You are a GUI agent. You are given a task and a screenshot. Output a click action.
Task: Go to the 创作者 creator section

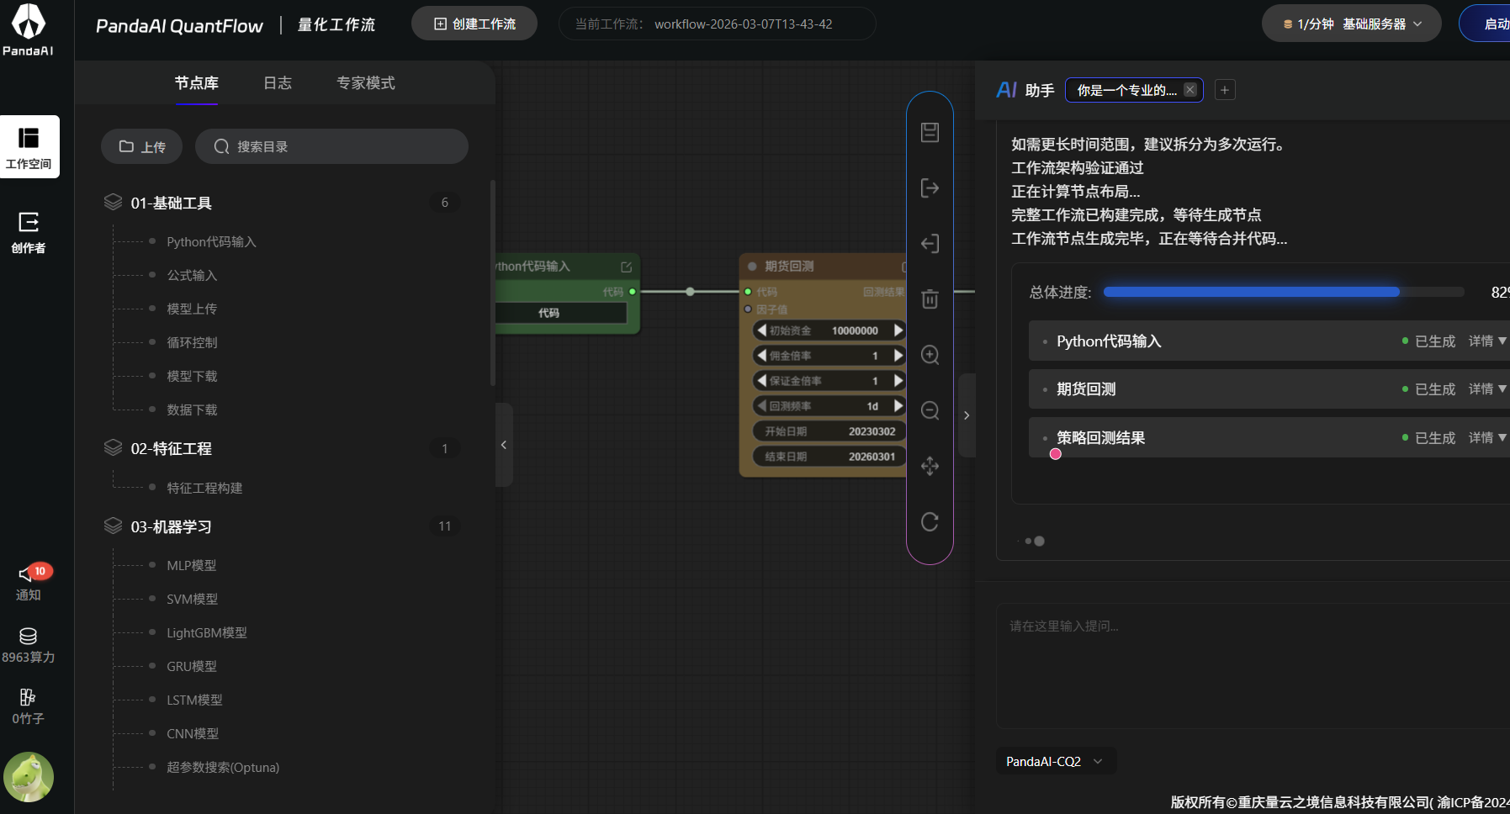(29, 232)
